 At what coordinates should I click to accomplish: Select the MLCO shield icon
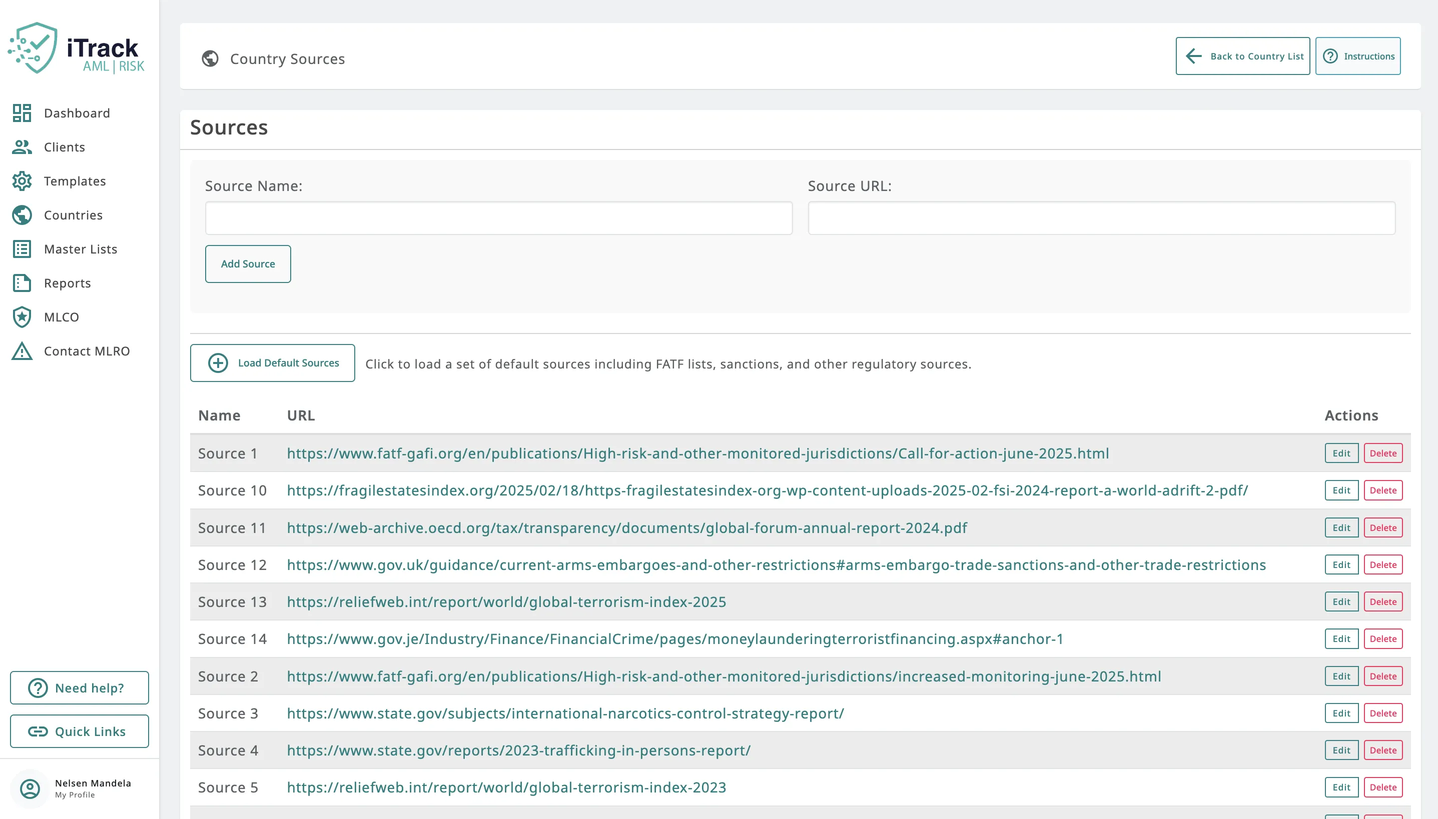click(x=22, y=316)
